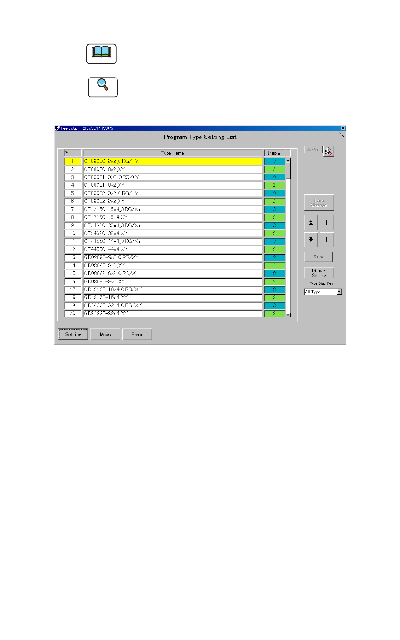Click the No. 20 cell
Screen dimensions: 400x640
click(73, 314)
